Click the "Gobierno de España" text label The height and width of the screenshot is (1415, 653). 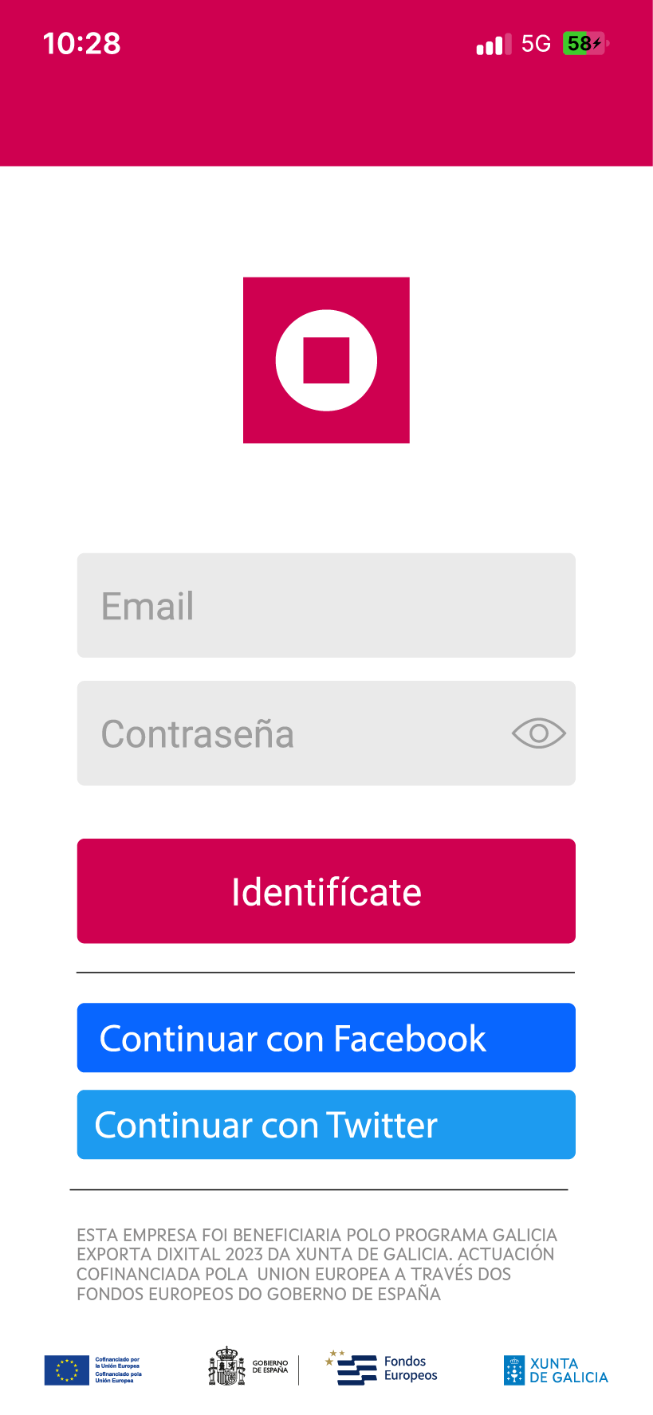pyautogui.click(x=270, y=1367)
